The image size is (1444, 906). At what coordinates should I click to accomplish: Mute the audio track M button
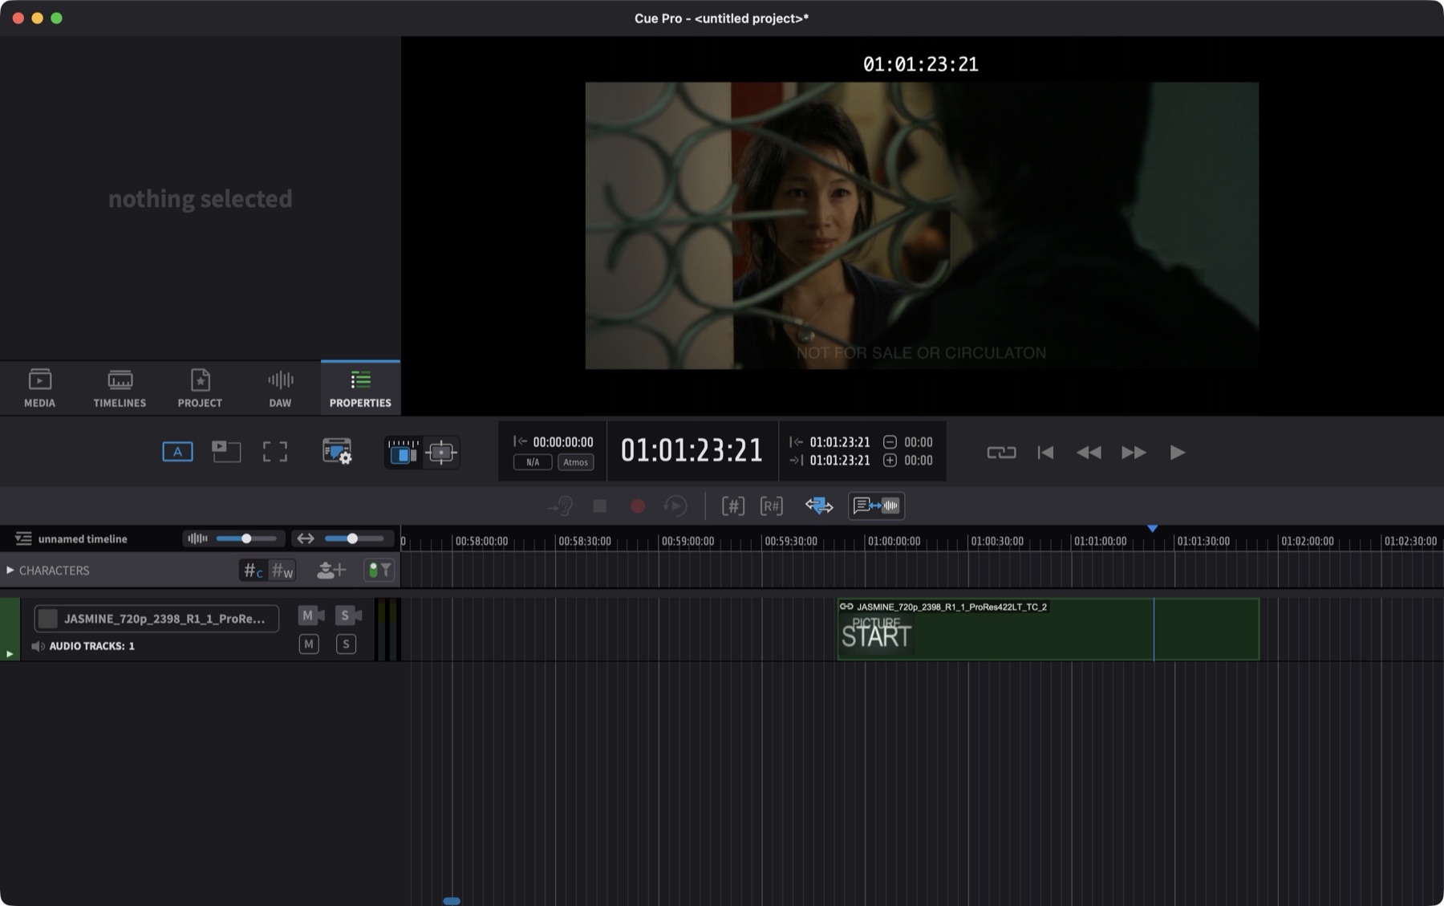tap(309, 644)
